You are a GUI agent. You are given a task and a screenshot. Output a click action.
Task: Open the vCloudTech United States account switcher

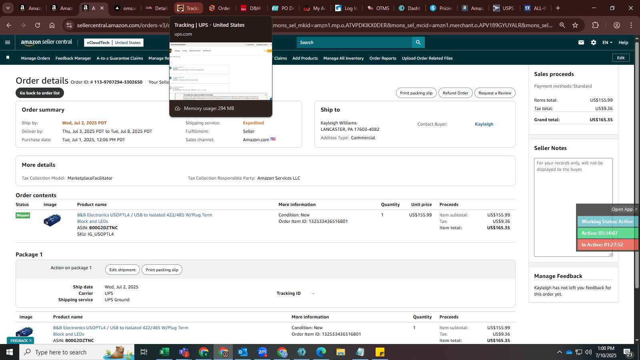tap(114, 42)
